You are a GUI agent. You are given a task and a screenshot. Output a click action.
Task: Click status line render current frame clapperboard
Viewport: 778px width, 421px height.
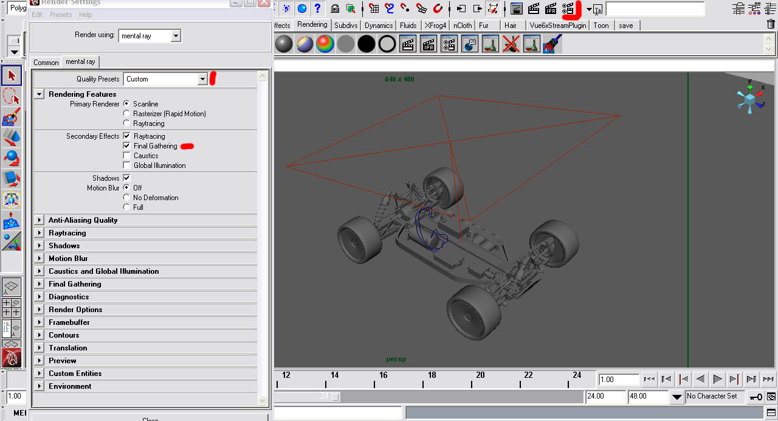pyautogui.click(x=534, y=9)
